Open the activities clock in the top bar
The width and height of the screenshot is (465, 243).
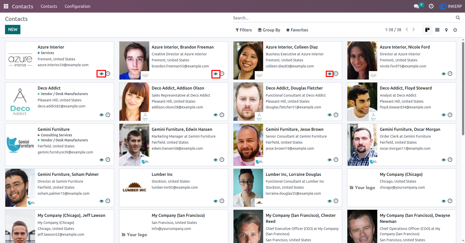pos(431,6)
